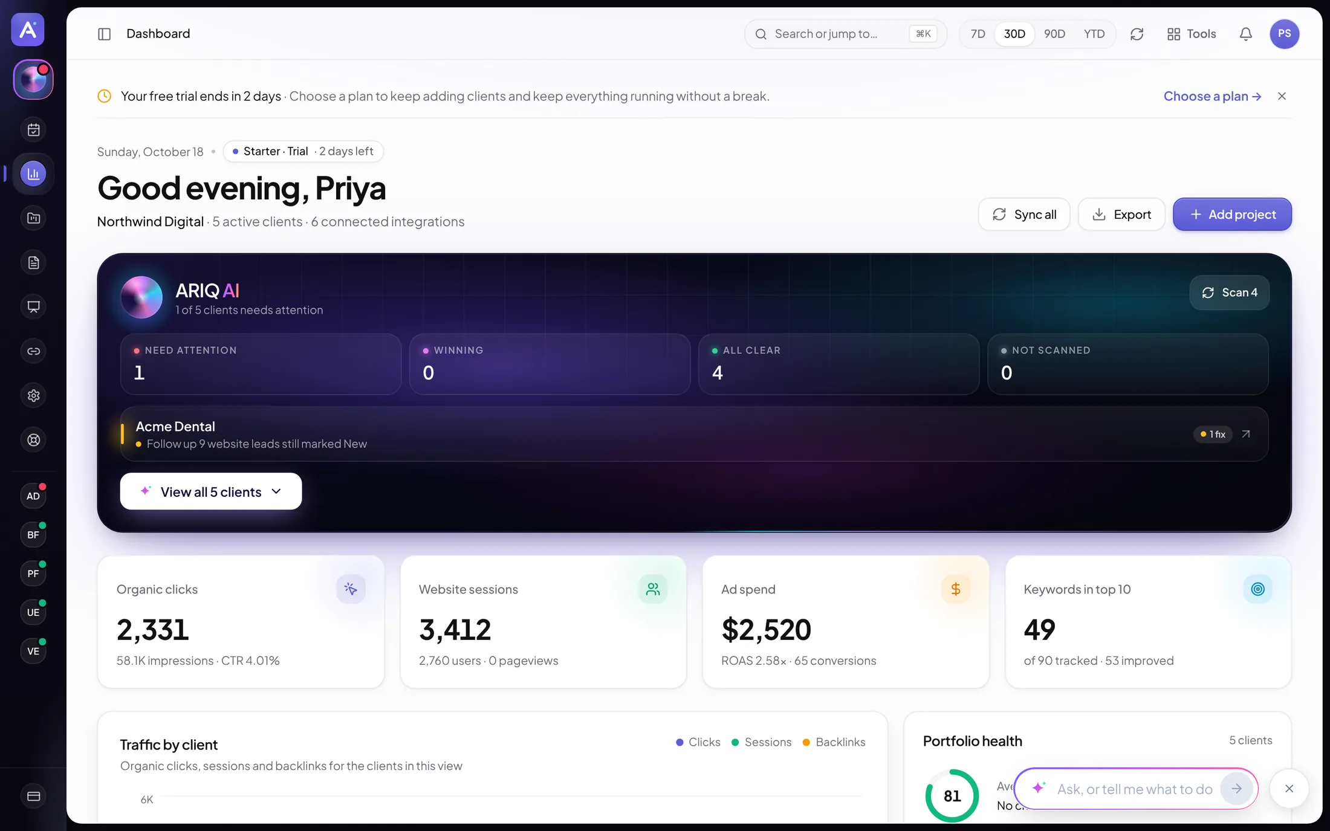Open the notifications bell
The height and width of the screenshot is (831, 1330).
click(x=1245, y=34)
